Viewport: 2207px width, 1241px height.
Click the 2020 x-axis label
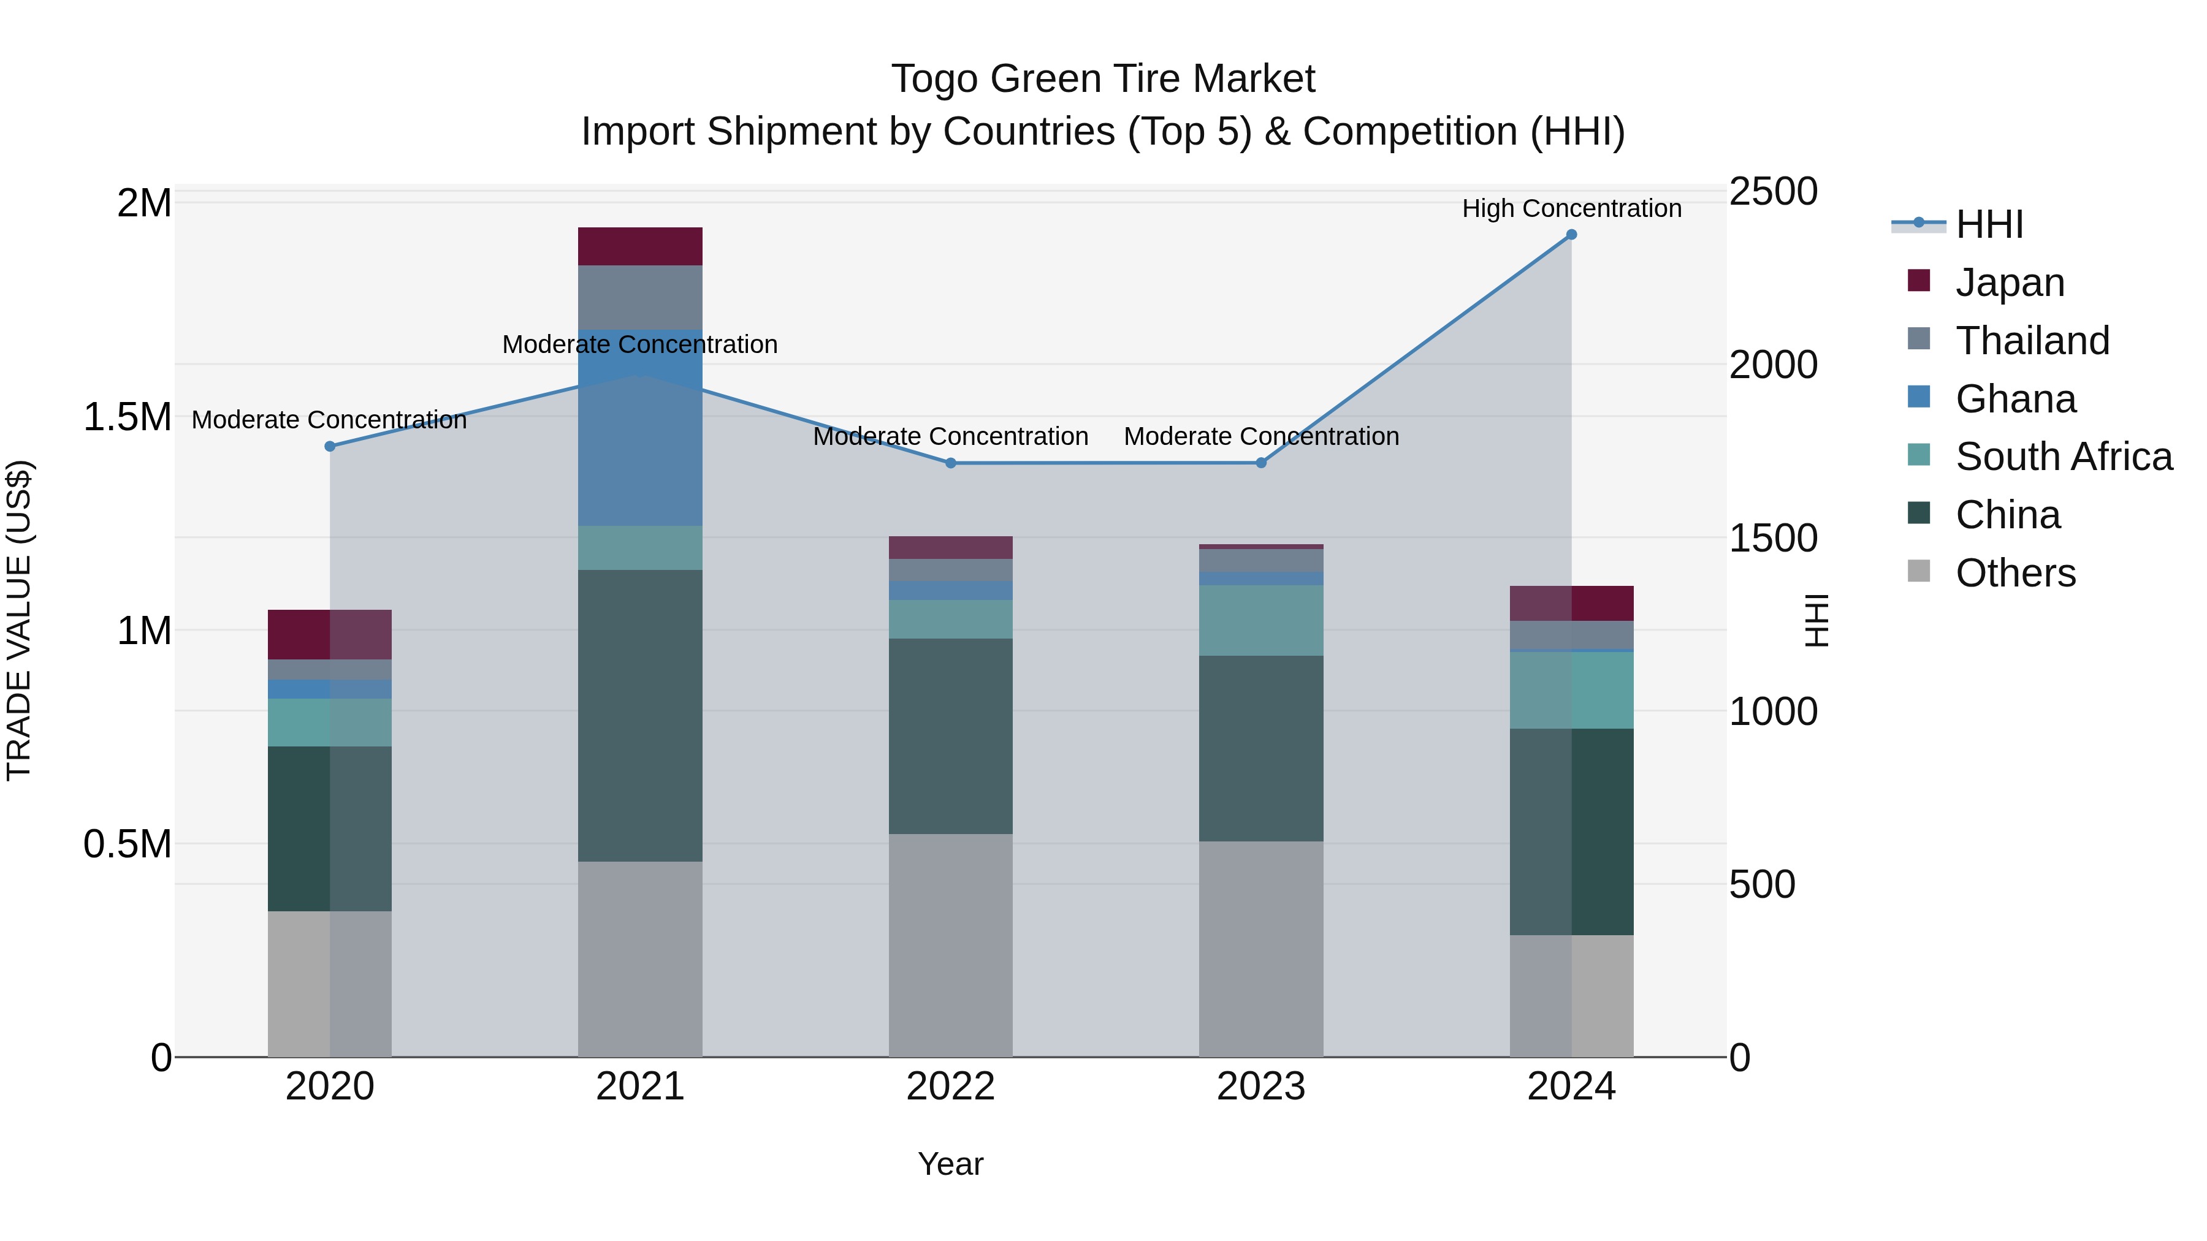tap(330, 1087)
